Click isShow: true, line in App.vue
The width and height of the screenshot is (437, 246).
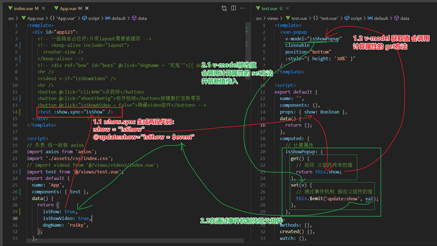60,212
